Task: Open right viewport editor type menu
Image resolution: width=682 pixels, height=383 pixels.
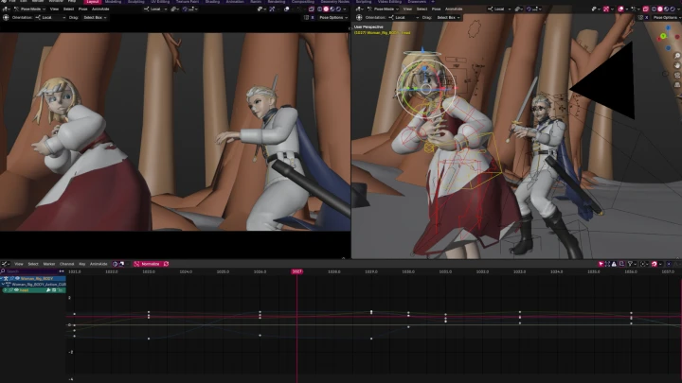Action: pos(358,9)
